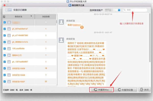The height and width of the screenshot is (101, 153).
Task: Uncheck checkbox for 未知好友10508
Action: tap(5, 75)
